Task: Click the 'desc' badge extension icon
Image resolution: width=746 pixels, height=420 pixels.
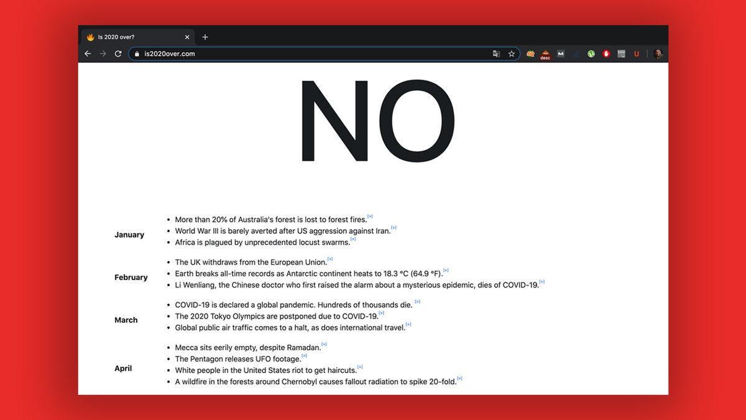Action: pos(545,55)
